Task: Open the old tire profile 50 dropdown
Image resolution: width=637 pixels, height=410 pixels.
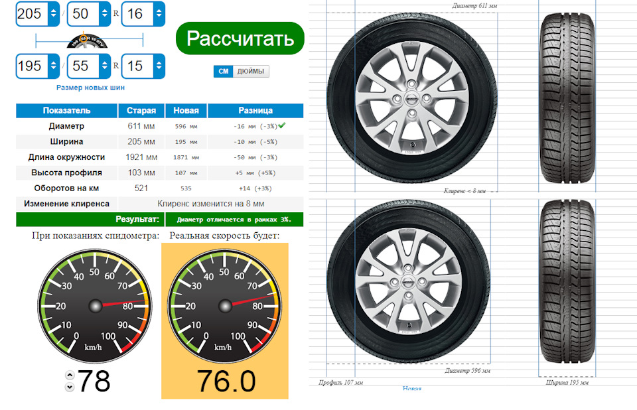Action: pyautogui.click(x=89, y=14)
